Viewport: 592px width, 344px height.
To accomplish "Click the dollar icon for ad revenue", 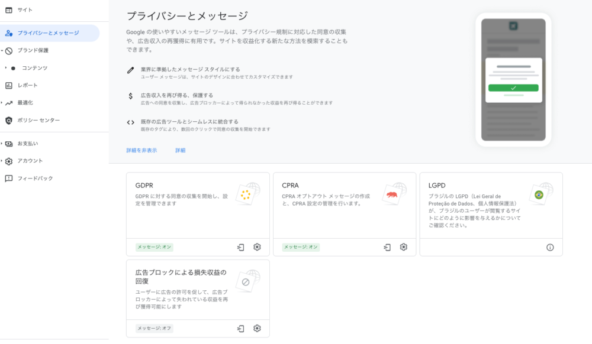I will pyautogui.click(x=131, y=96).
